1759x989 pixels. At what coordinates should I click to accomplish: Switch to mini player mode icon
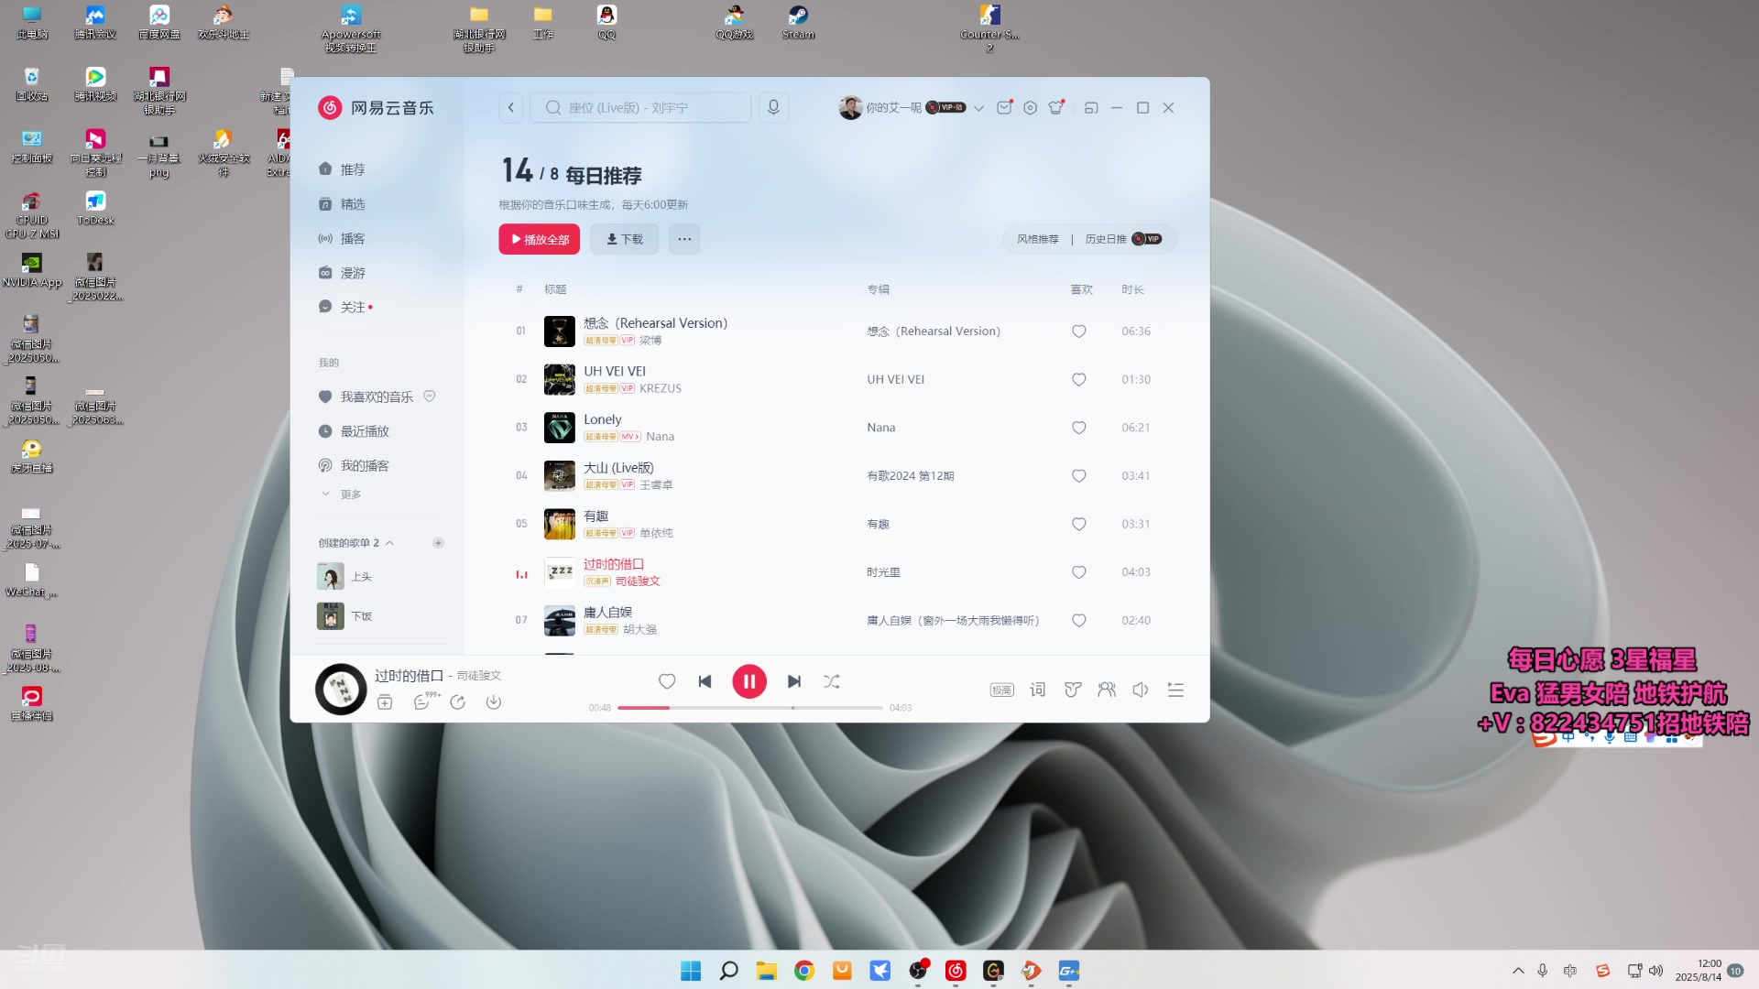tap(1090, 107)
